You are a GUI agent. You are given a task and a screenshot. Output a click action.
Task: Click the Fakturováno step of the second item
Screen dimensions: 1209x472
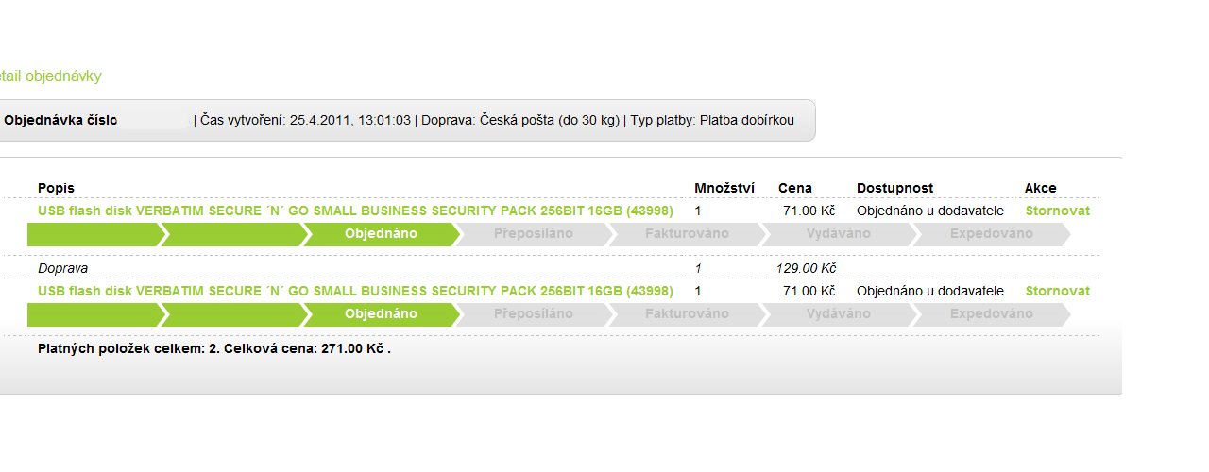[x=686, y=314]
